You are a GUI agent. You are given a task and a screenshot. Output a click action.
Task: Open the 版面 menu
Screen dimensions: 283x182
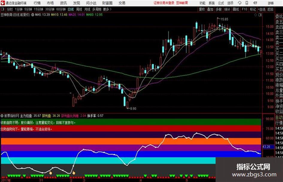tap(212, 3)
